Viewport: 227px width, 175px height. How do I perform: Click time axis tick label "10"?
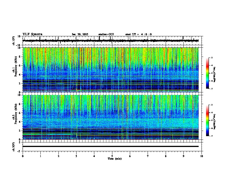click(201, 156)
